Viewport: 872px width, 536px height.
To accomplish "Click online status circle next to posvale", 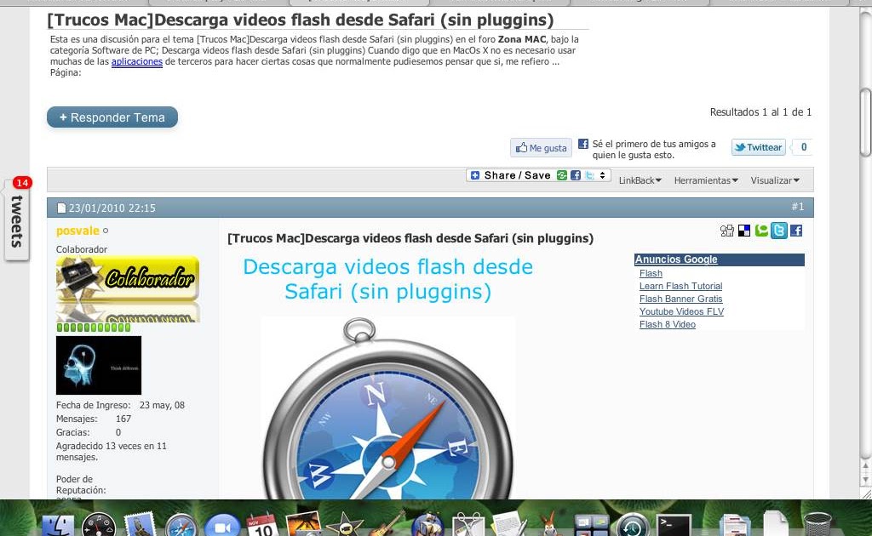I will pos(106,231).
